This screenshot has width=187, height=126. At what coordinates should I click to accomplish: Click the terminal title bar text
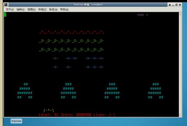pos(88,5)
